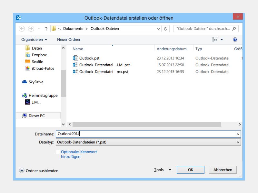Click the date 15.07.2013 22:50
The image size is (258, 193).
tap(170, 65)
